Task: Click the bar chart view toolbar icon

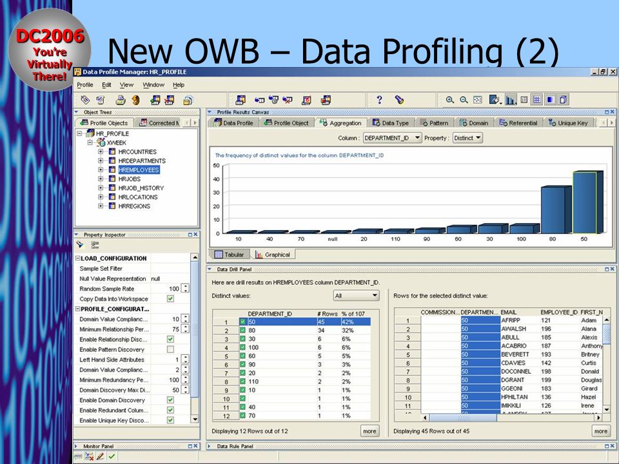Action: 511,100
